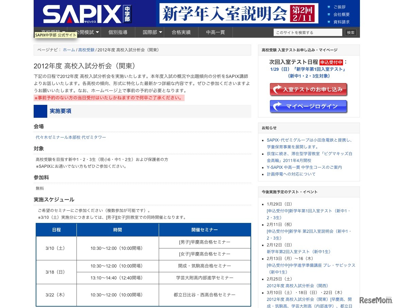Image resolution: width=397 pixels, height=308 pixels.
Task: Click the bullet icon beside ご挨拶
Action: (328, 6)
